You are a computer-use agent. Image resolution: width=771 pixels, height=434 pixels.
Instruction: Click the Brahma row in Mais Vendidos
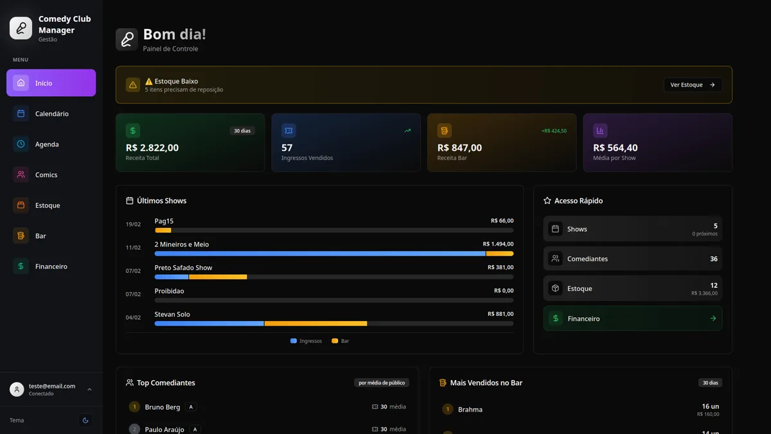tap(580, 410)
